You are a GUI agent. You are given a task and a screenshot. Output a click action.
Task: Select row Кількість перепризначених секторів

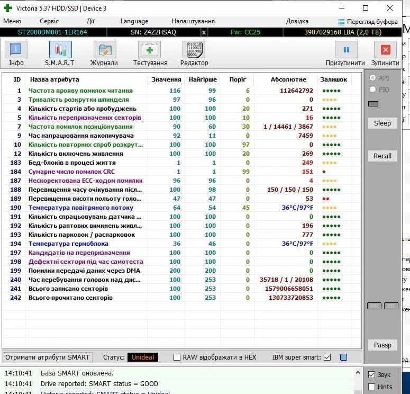tap(182, 118)
